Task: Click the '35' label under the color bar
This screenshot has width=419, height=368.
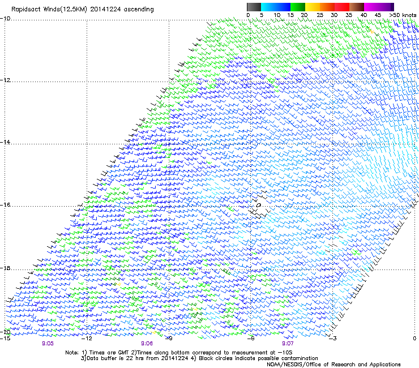Action: pos(349,15)
